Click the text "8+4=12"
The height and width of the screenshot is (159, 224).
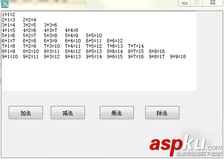73,51
